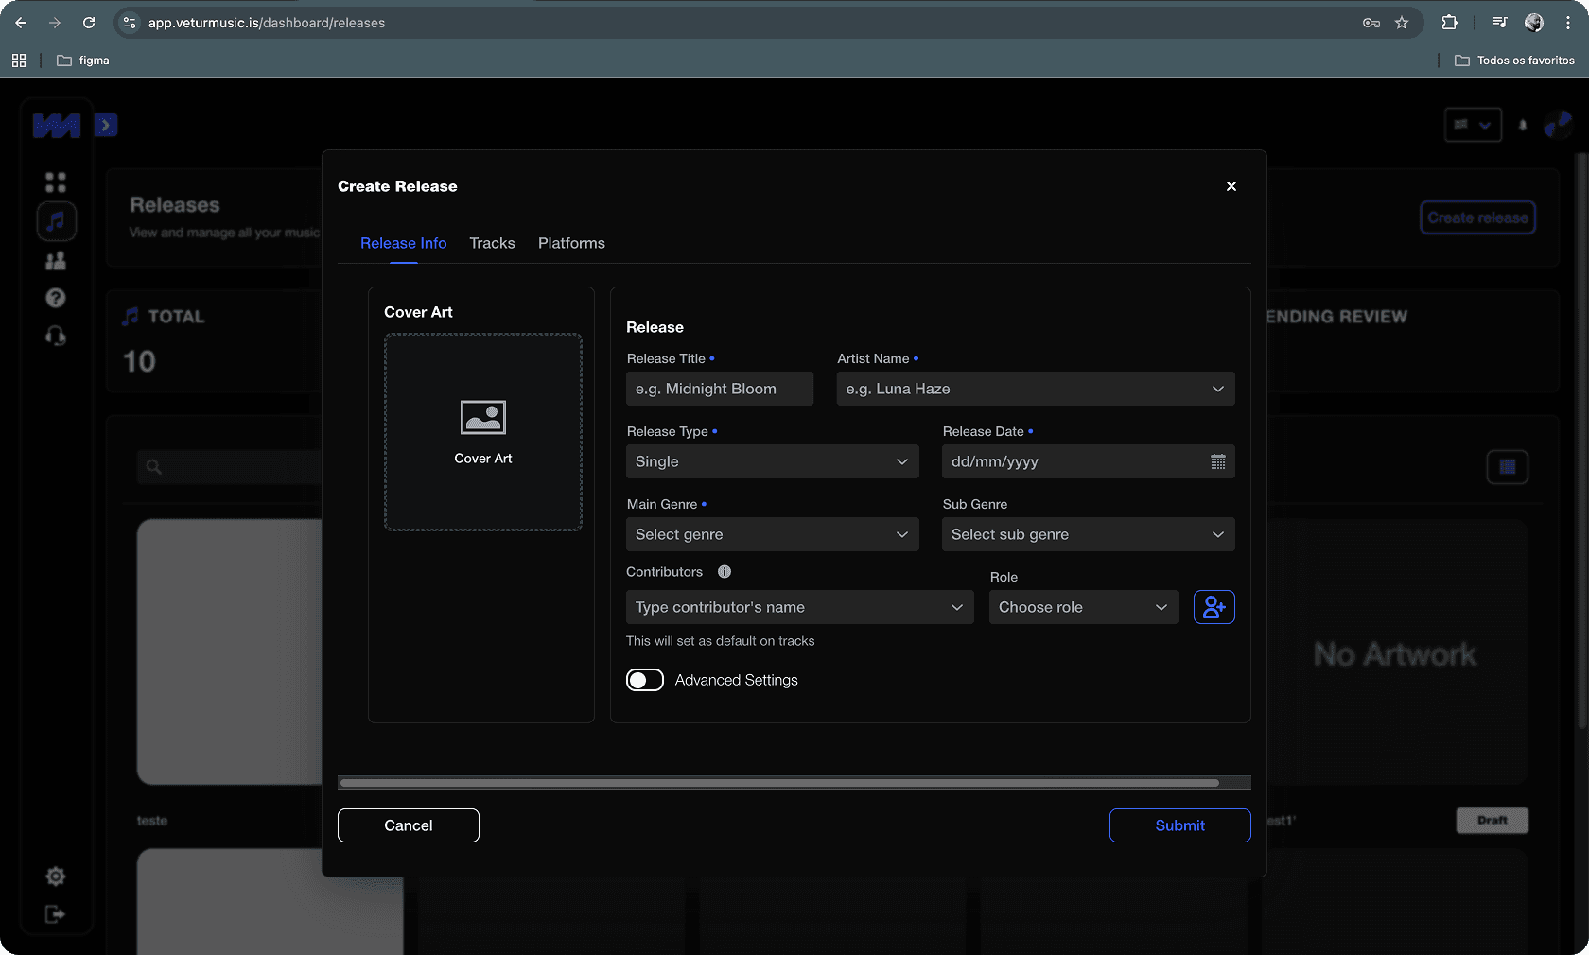
Task: Switch to the Tracks tab
Action: (492, 243)
